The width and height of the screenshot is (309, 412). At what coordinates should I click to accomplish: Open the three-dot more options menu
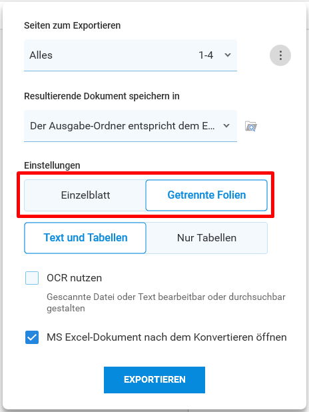pyautogui.click(x=280, y=55)
